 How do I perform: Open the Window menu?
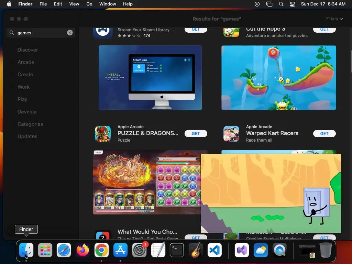108,4
